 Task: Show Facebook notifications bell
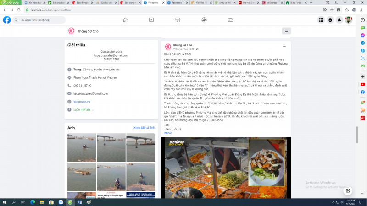point(339,20)
